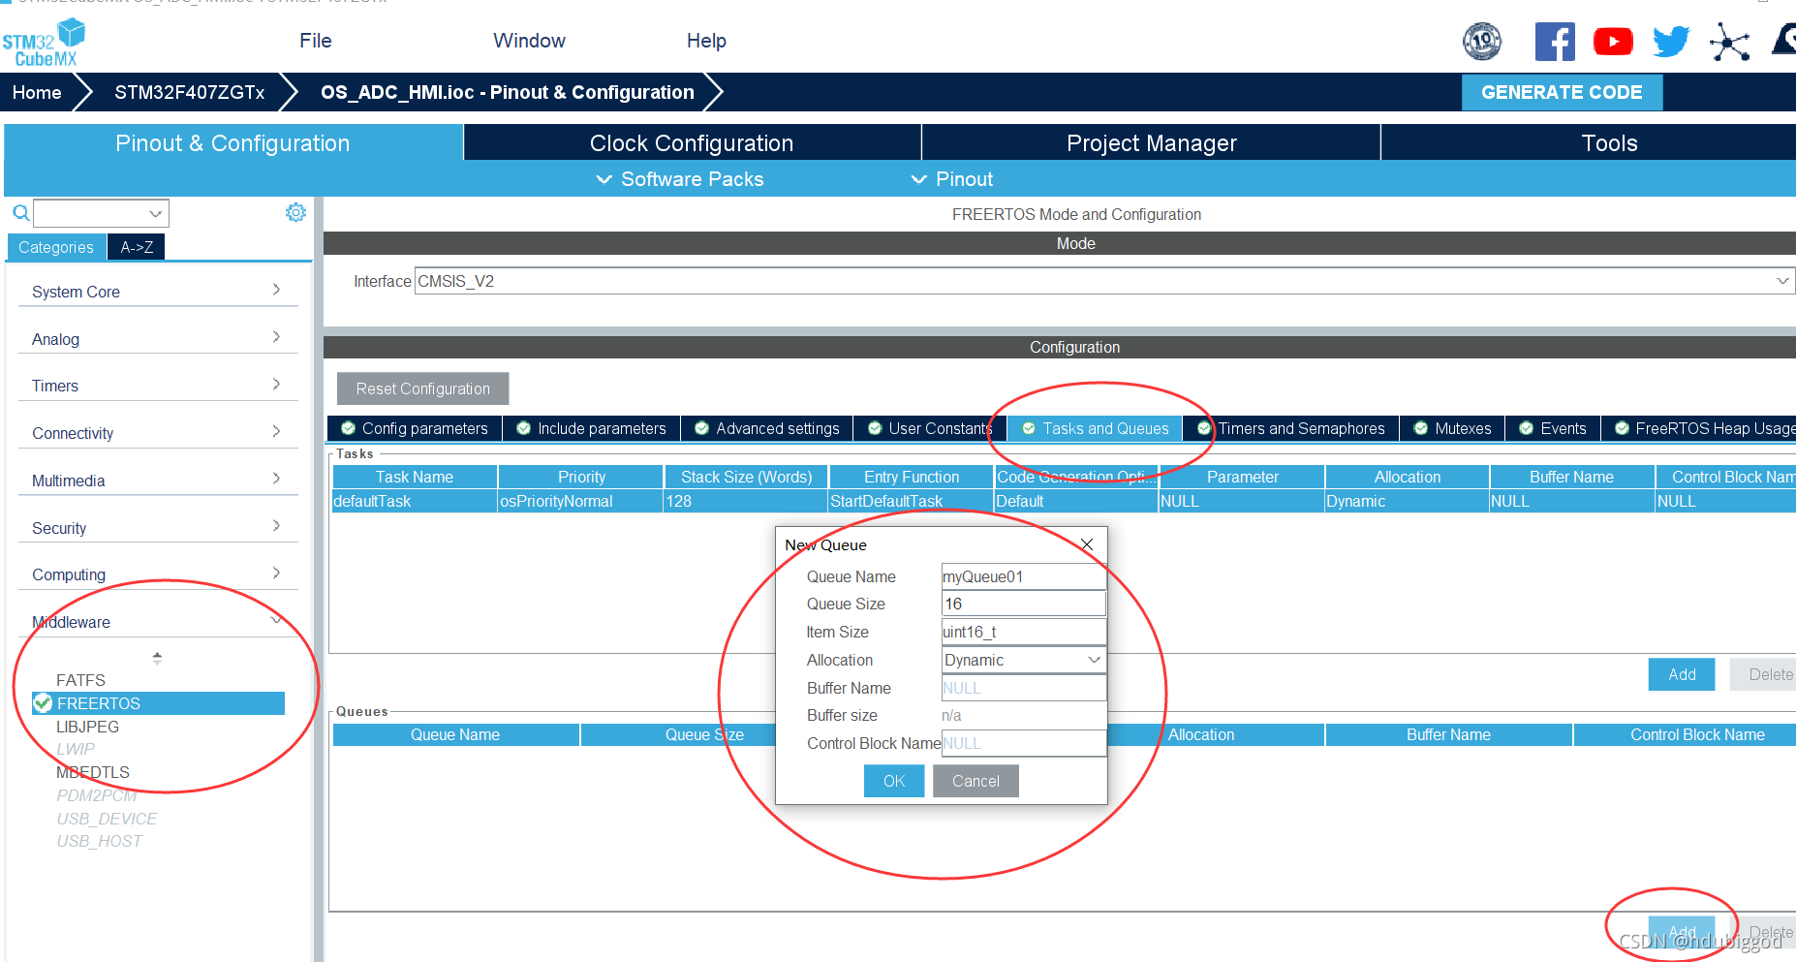Expand the Multimedia category
The width and height of the screenshot is (1796, 962).
pyautogui.click(x=158, y=481)
